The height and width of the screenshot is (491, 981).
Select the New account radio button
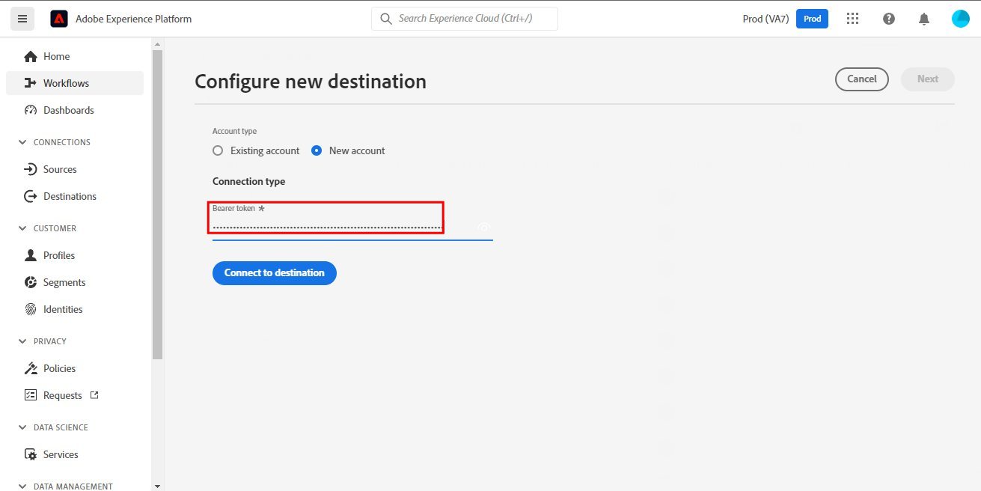coord(317,150)
